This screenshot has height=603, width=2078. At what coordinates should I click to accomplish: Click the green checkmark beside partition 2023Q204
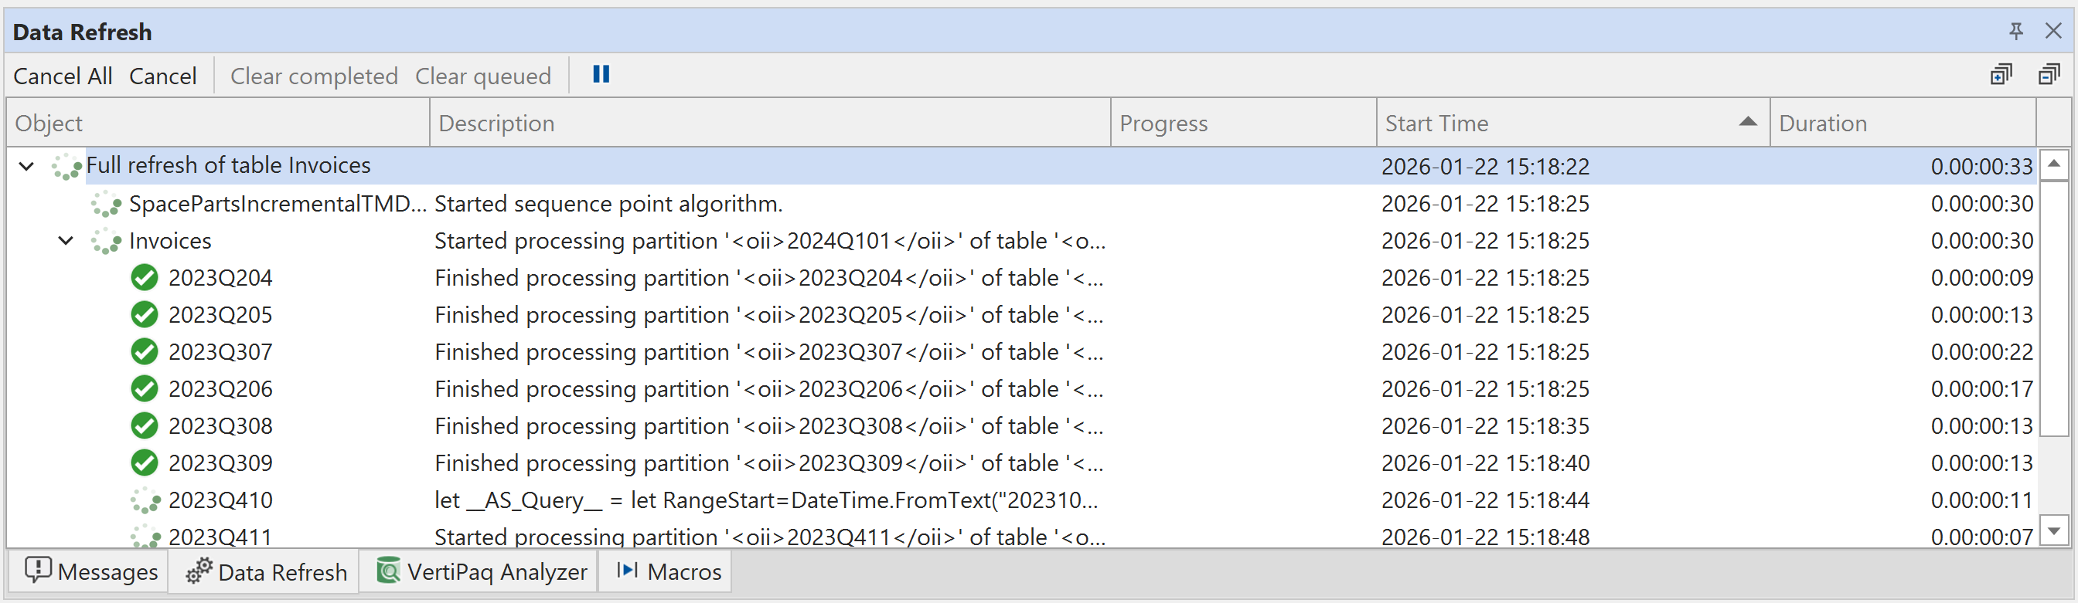pos(145,277)
